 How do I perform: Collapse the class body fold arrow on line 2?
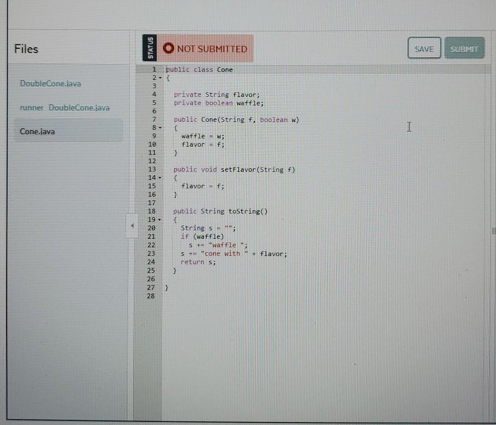(x=159, y=78)
